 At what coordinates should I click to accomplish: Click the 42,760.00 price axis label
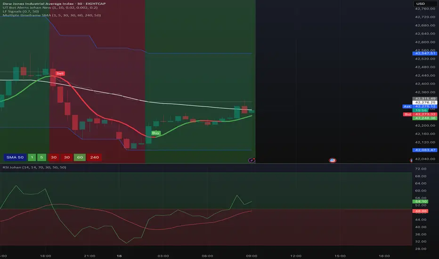coord(425,8)
